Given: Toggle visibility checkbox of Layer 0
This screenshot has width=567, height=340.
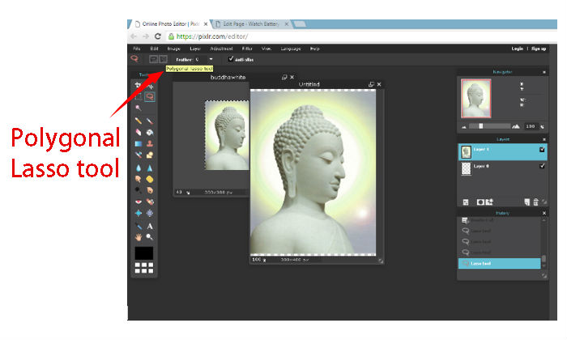Looking at the screenshot, I should click(x=542, y=166).
